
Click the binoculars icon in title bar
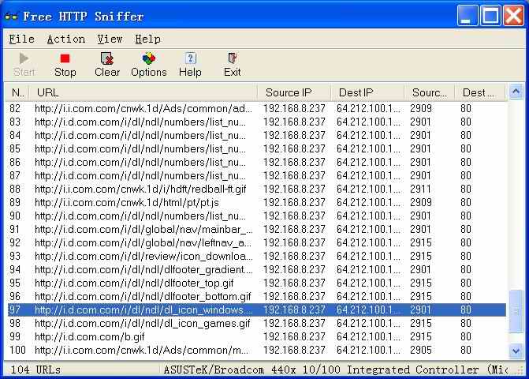click(11, 17)
